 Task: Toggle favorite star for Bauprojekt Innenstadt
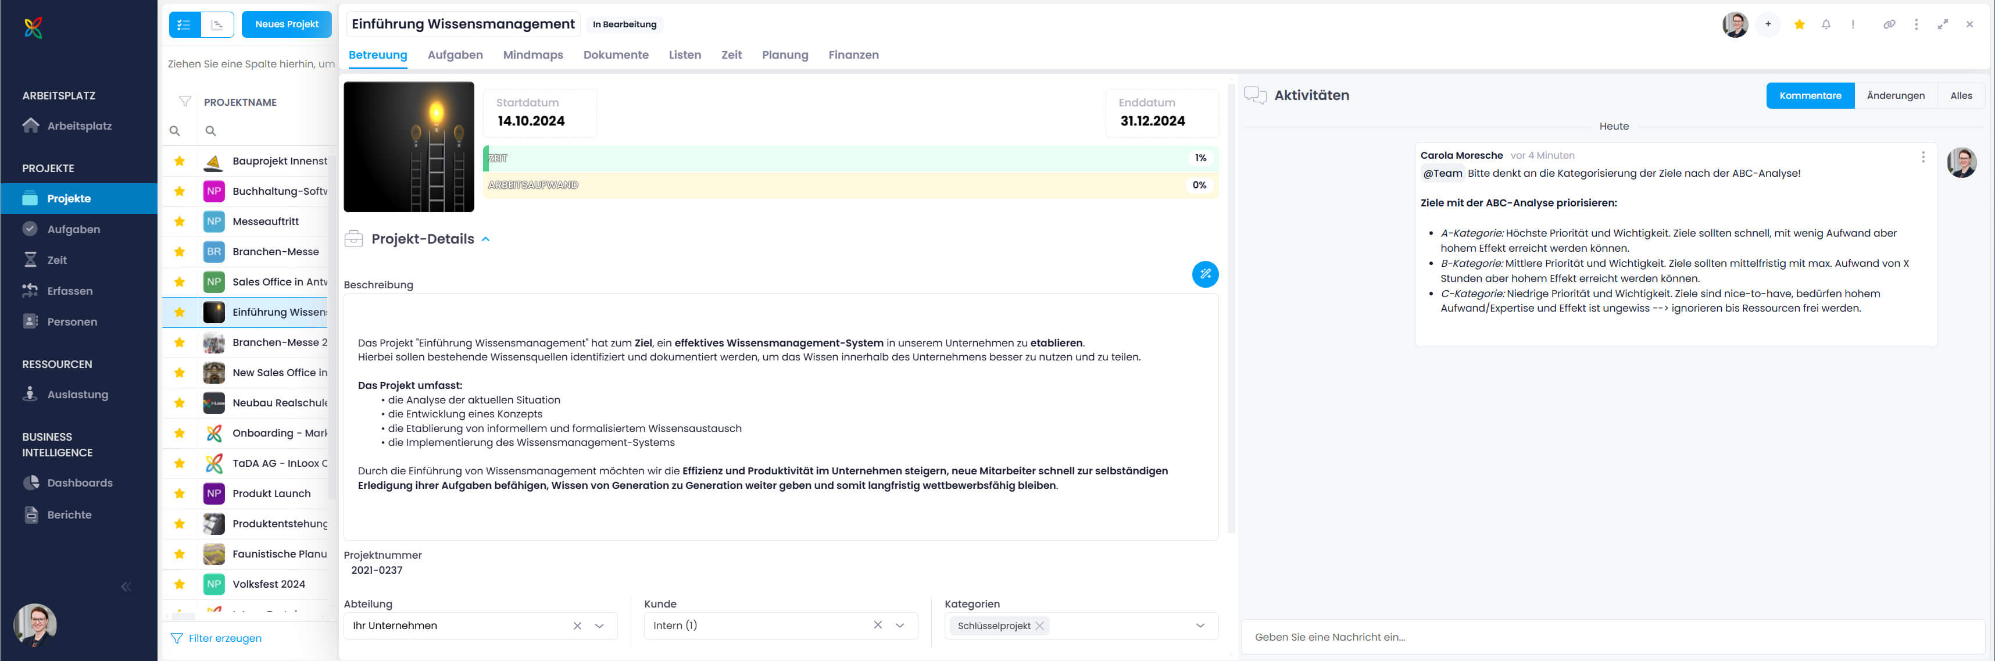pyautogui.click(x=180, y=161)
